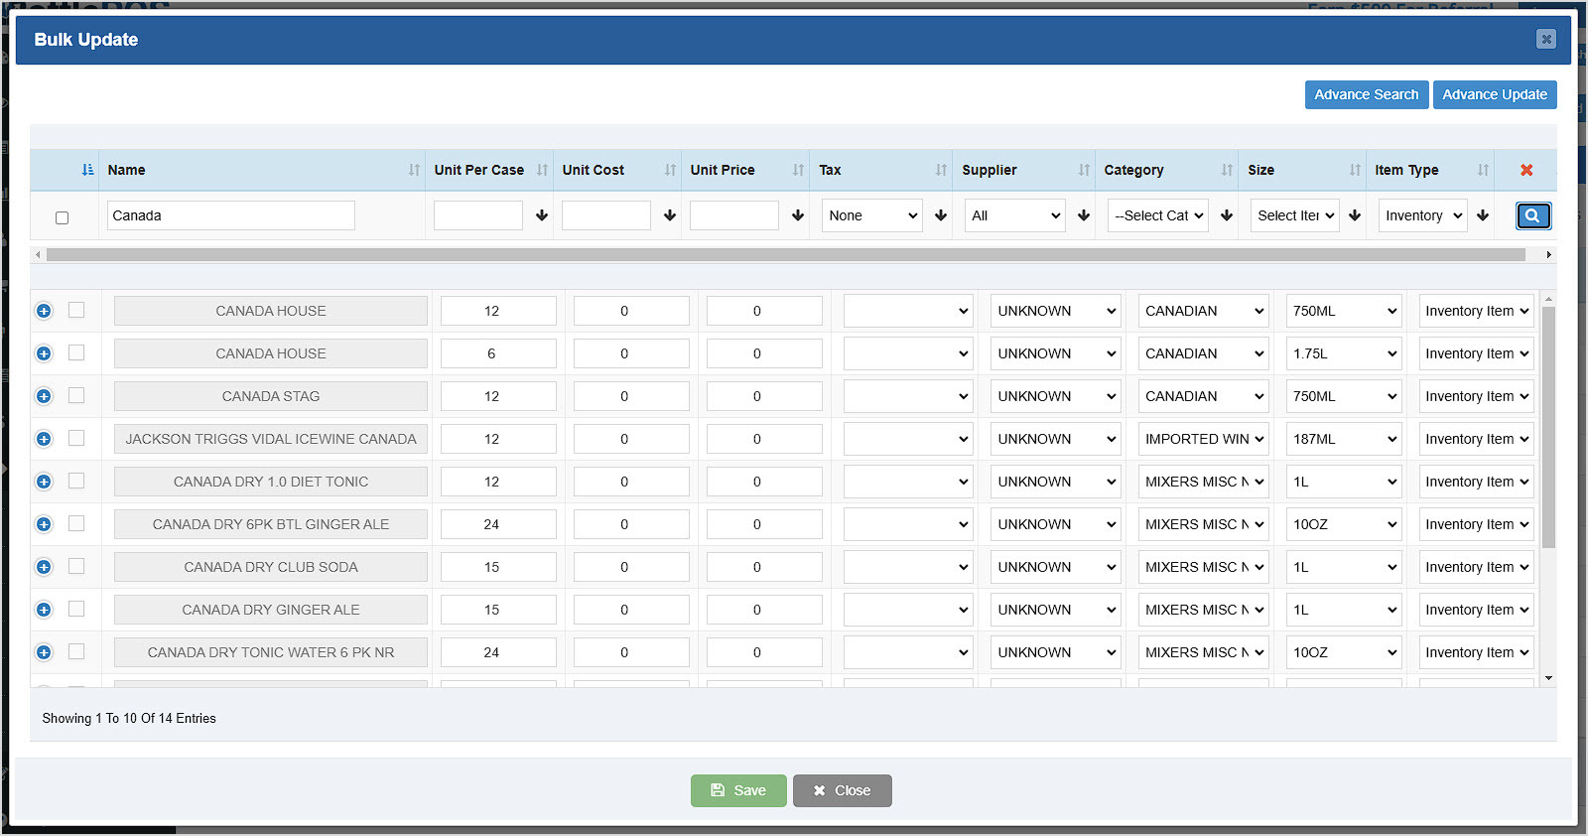
Task: Expand CANADA DRY 1.0 DIET TONIC plus icon
Action: [44, 482]
